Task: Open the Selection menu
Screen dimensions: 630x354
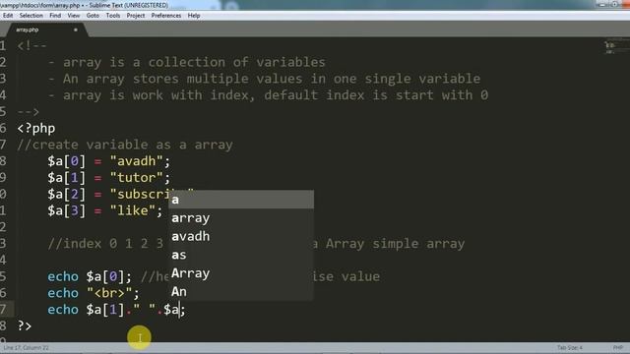Action: (31, 16)
